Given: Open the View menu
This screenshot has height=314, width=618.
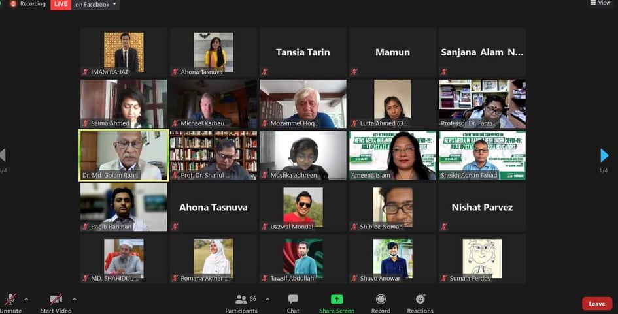Looking at the screenshot, I should [x=600, y=3].
